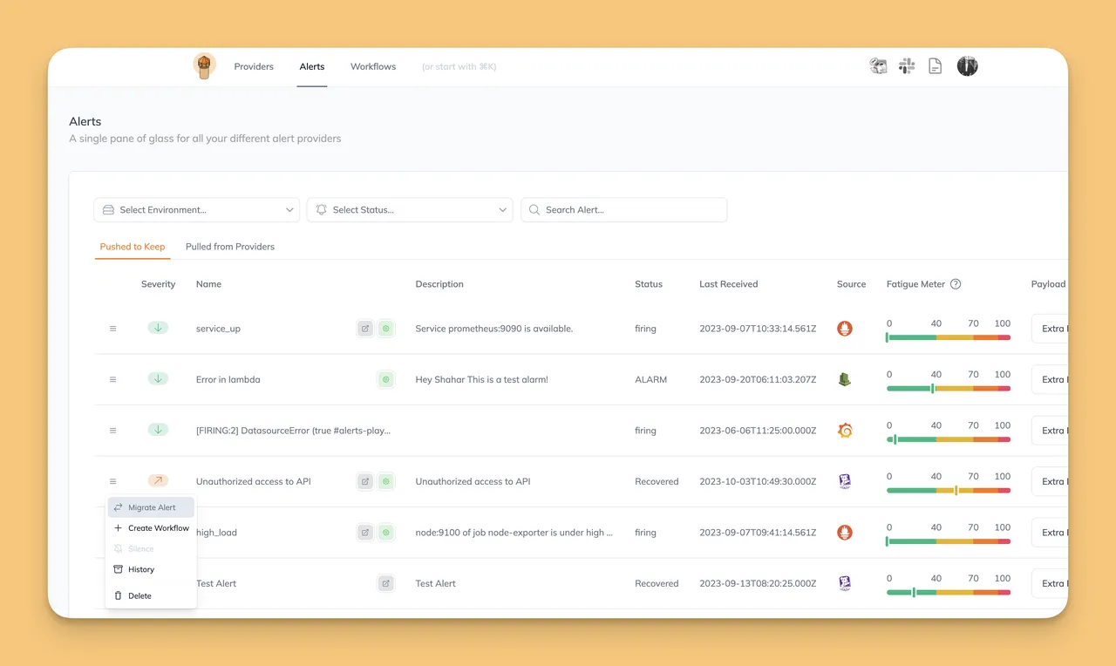
Task: Click the orange severity badge for Unauthorized access to API
Action: (158, 480)
